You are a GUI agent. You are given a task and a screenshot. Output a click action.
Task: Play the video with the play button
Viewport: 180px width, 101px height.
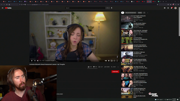[32, 61]
